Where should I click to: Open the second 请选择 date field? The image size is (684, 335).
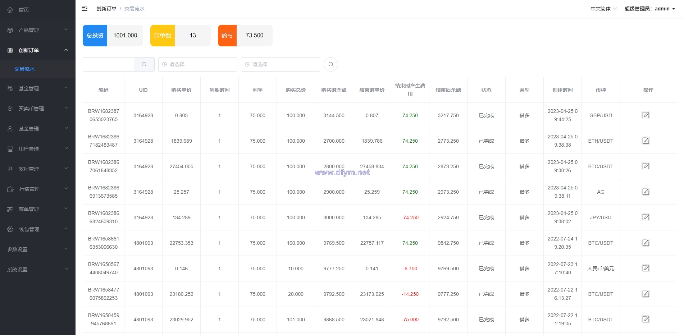tap(281, 64)
